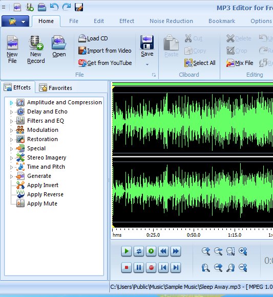Expand the Stereo Imagery node
The image size is (273, 297).
(x=11, y=158)
